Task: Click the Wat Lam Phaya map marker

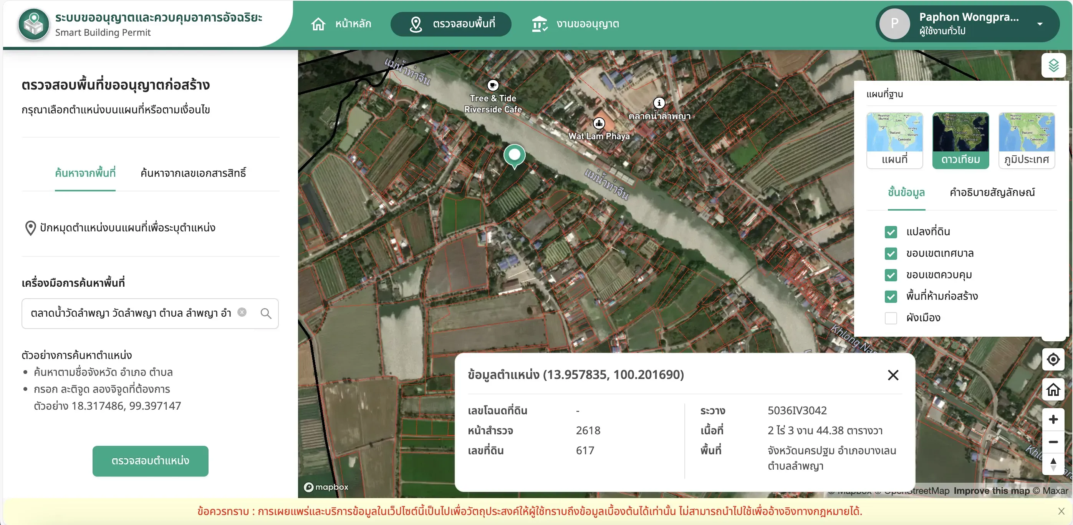Action: pos(599,123)
